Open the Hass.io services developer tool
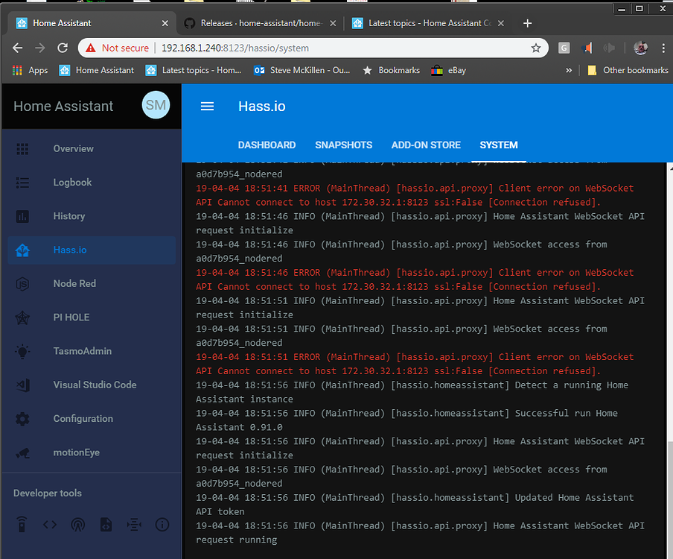Viewport: 673px width, 559px height. (22, 525)
